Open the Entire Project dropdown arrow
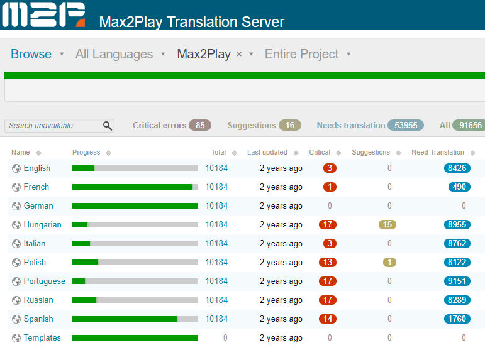The image size is (485, 355). (x=348, y=54)
